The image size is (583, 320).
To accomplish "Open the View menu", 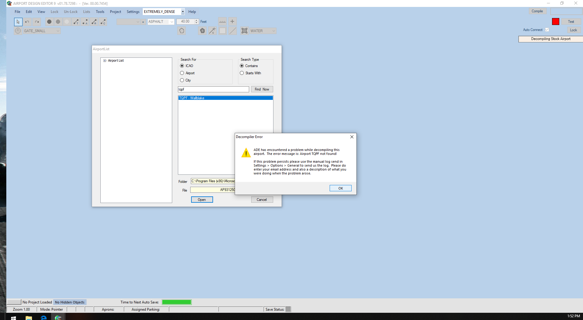I will tap(41, 12).
